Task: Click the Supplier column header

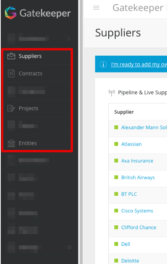Action: (x=124, y=112)
